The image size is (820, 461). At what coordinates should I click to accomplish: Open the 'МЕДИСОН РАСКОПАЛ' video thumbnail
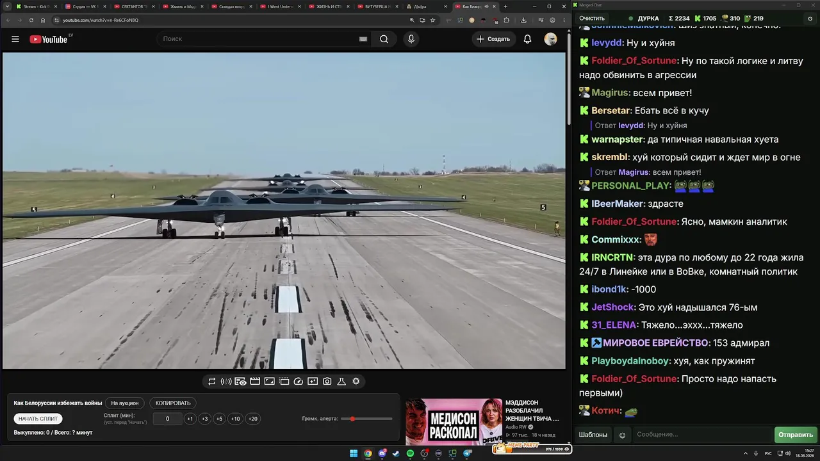pos(454,422)
